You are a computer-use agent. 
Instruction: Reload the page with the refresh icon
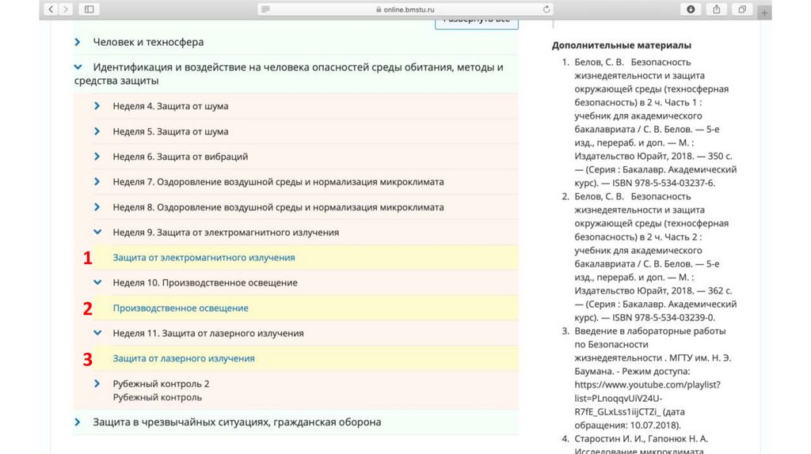pyautogui.click(x=546, y=9)
